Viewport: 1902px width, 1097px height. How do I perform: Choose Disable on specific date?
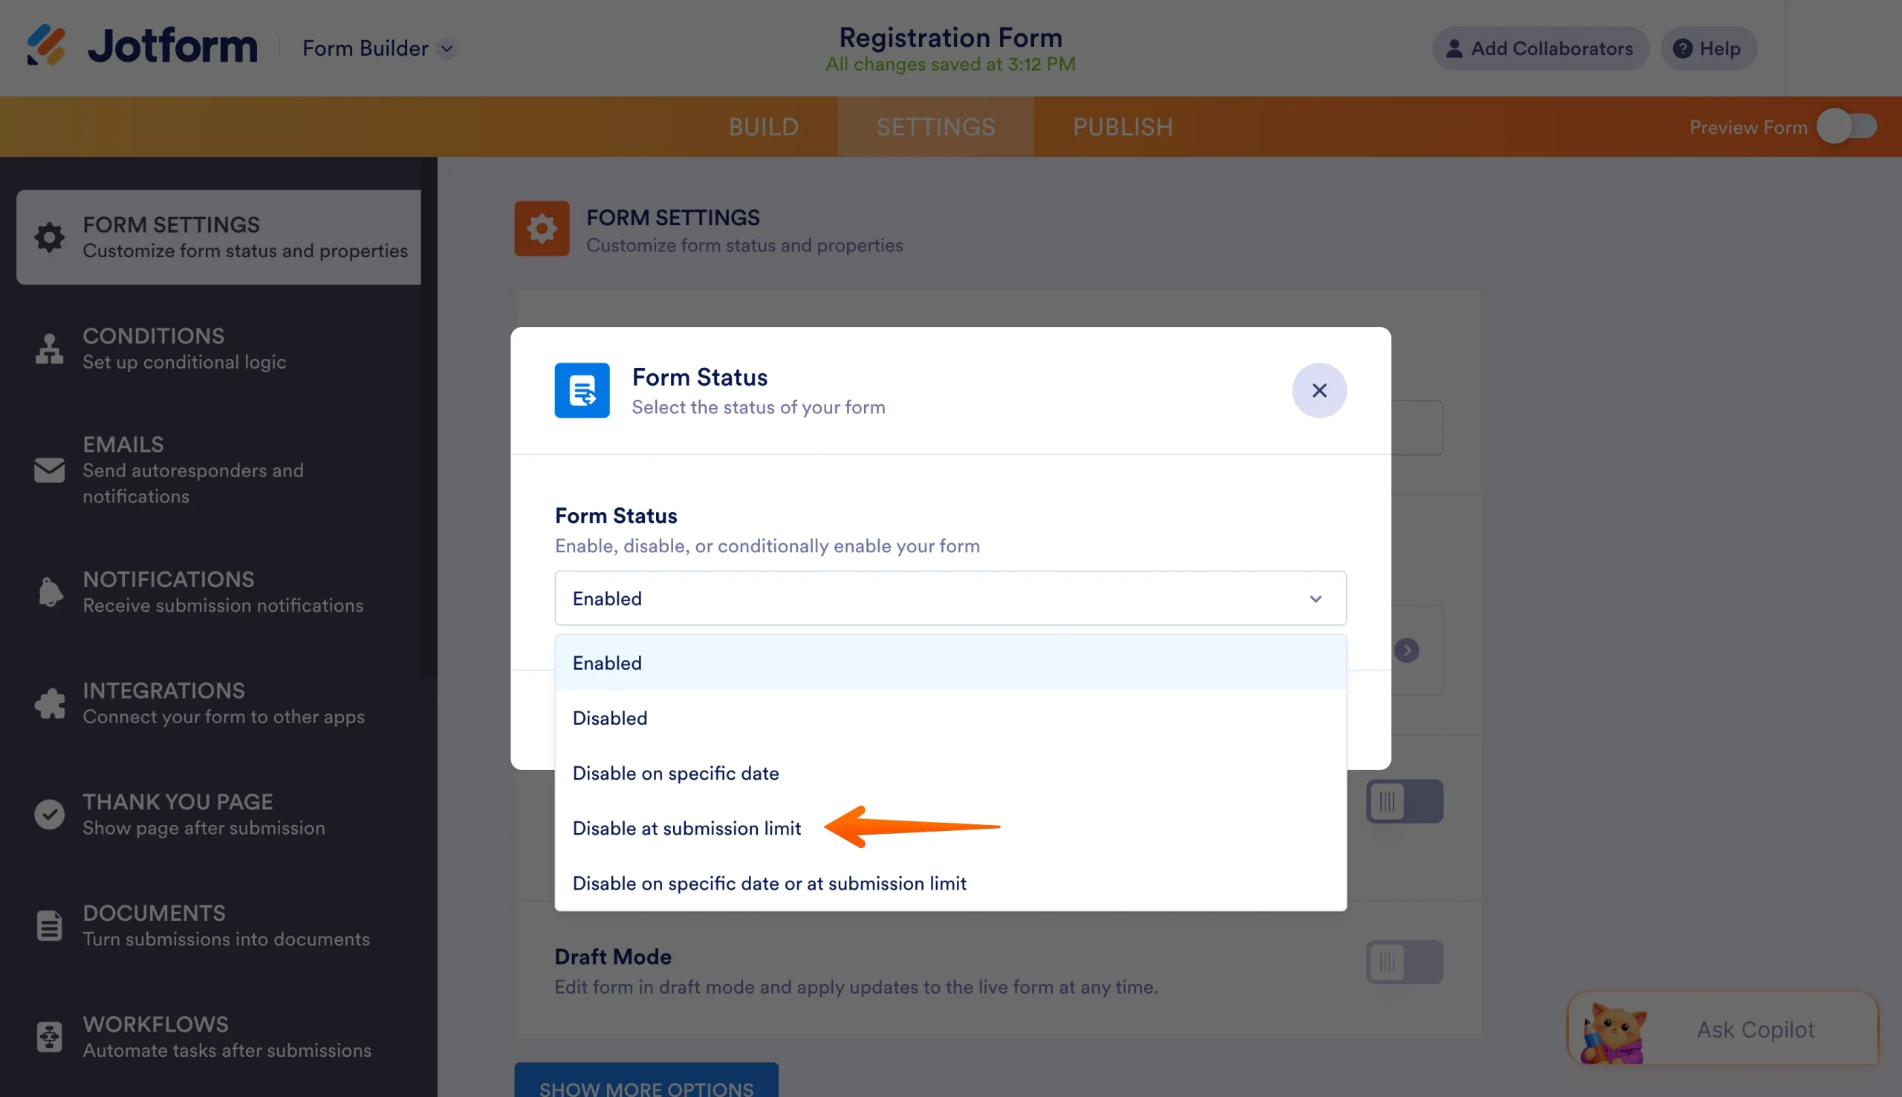[x=950, y=773]
